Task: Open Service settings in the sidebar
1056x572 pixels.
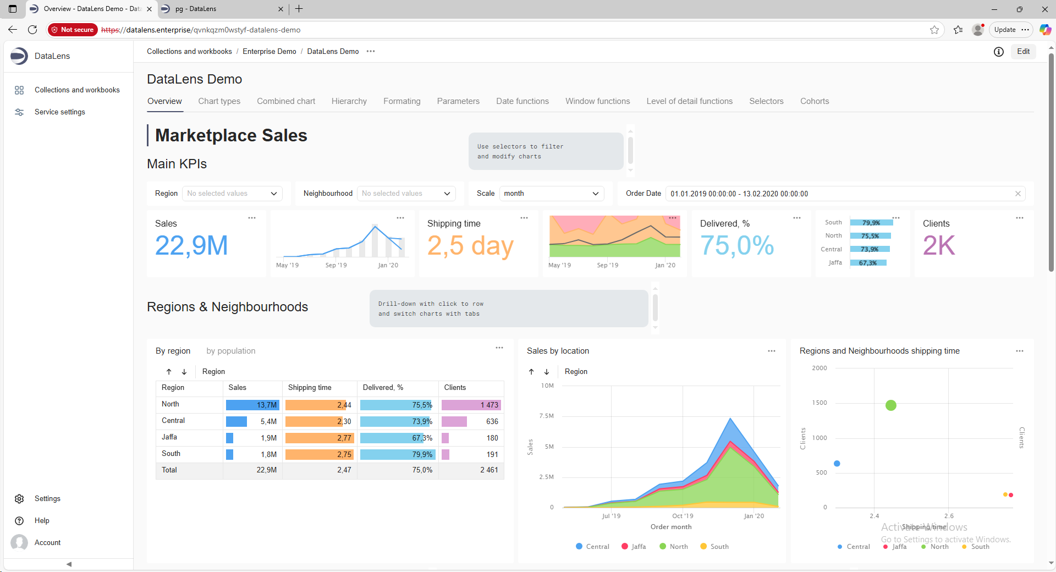Action: point(59,112)
